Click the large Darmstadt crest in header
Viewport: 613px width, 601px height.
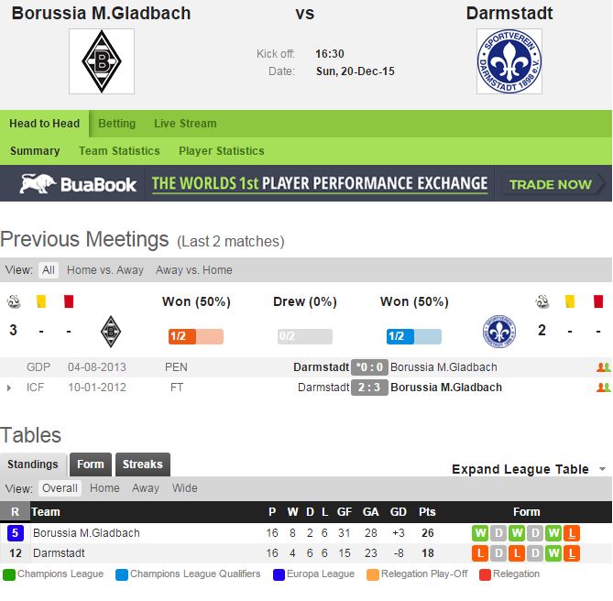[509, 61]
